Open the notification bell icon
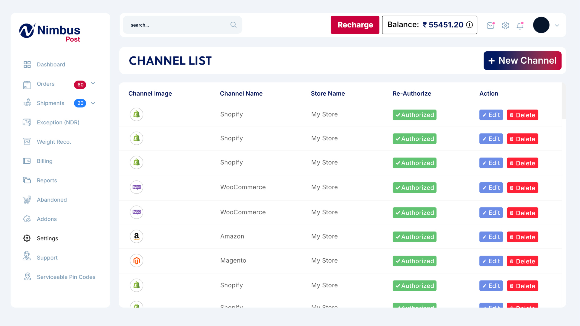Viewport: 580px width, 326px height. tap(520, 26)
